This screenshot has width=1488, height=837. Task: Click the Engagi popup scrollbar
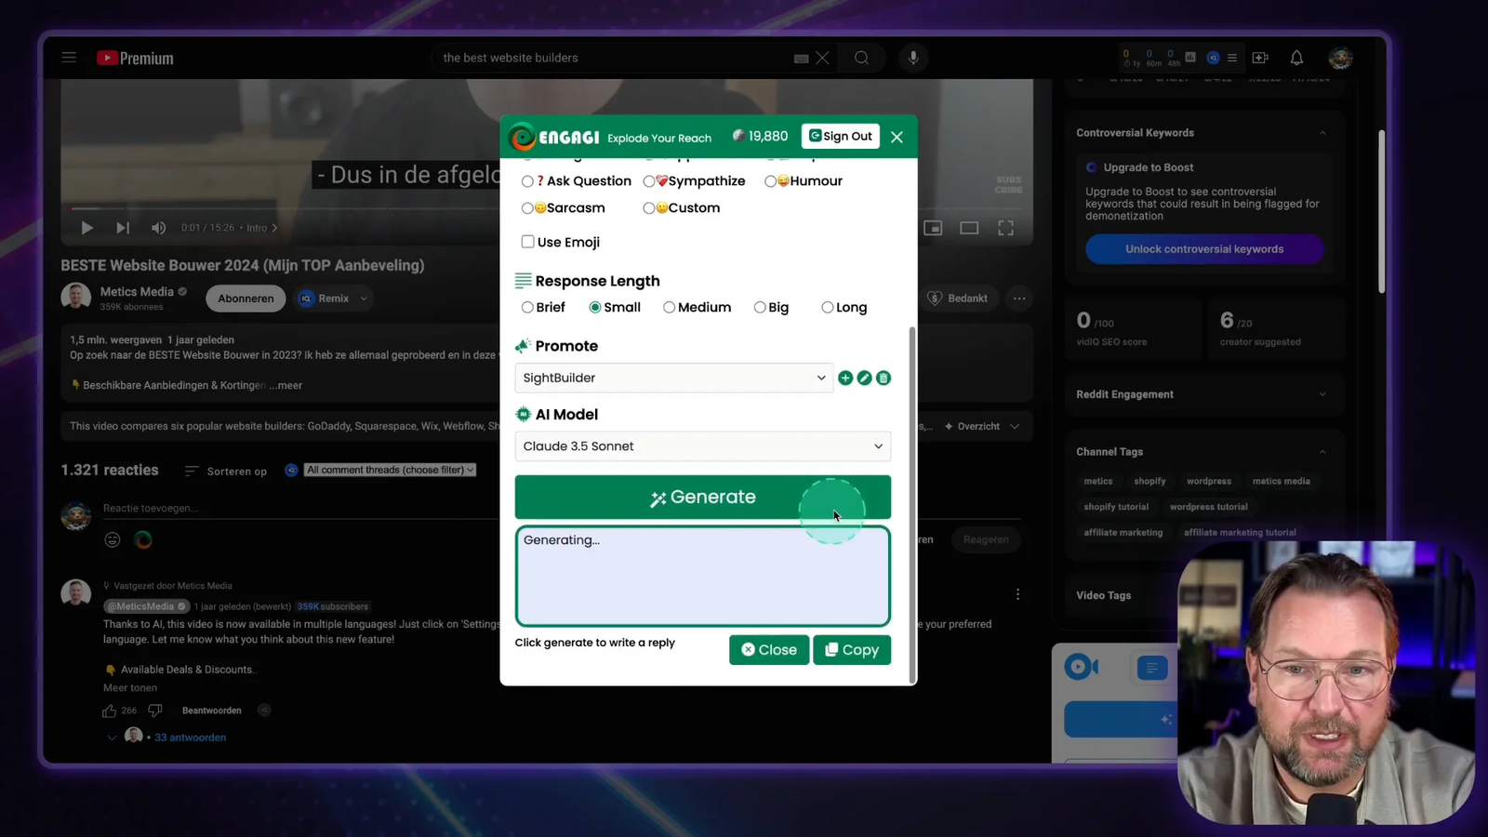[x=912, y=504]
